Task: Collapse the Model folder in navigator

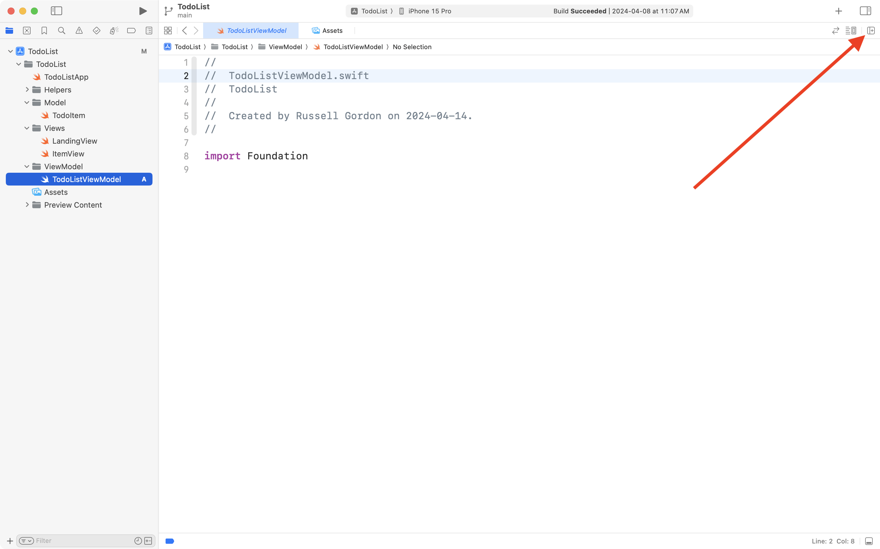Action: pos(26,102)
